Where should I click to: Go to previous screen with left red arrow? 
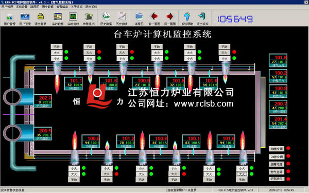coord(154,19)
